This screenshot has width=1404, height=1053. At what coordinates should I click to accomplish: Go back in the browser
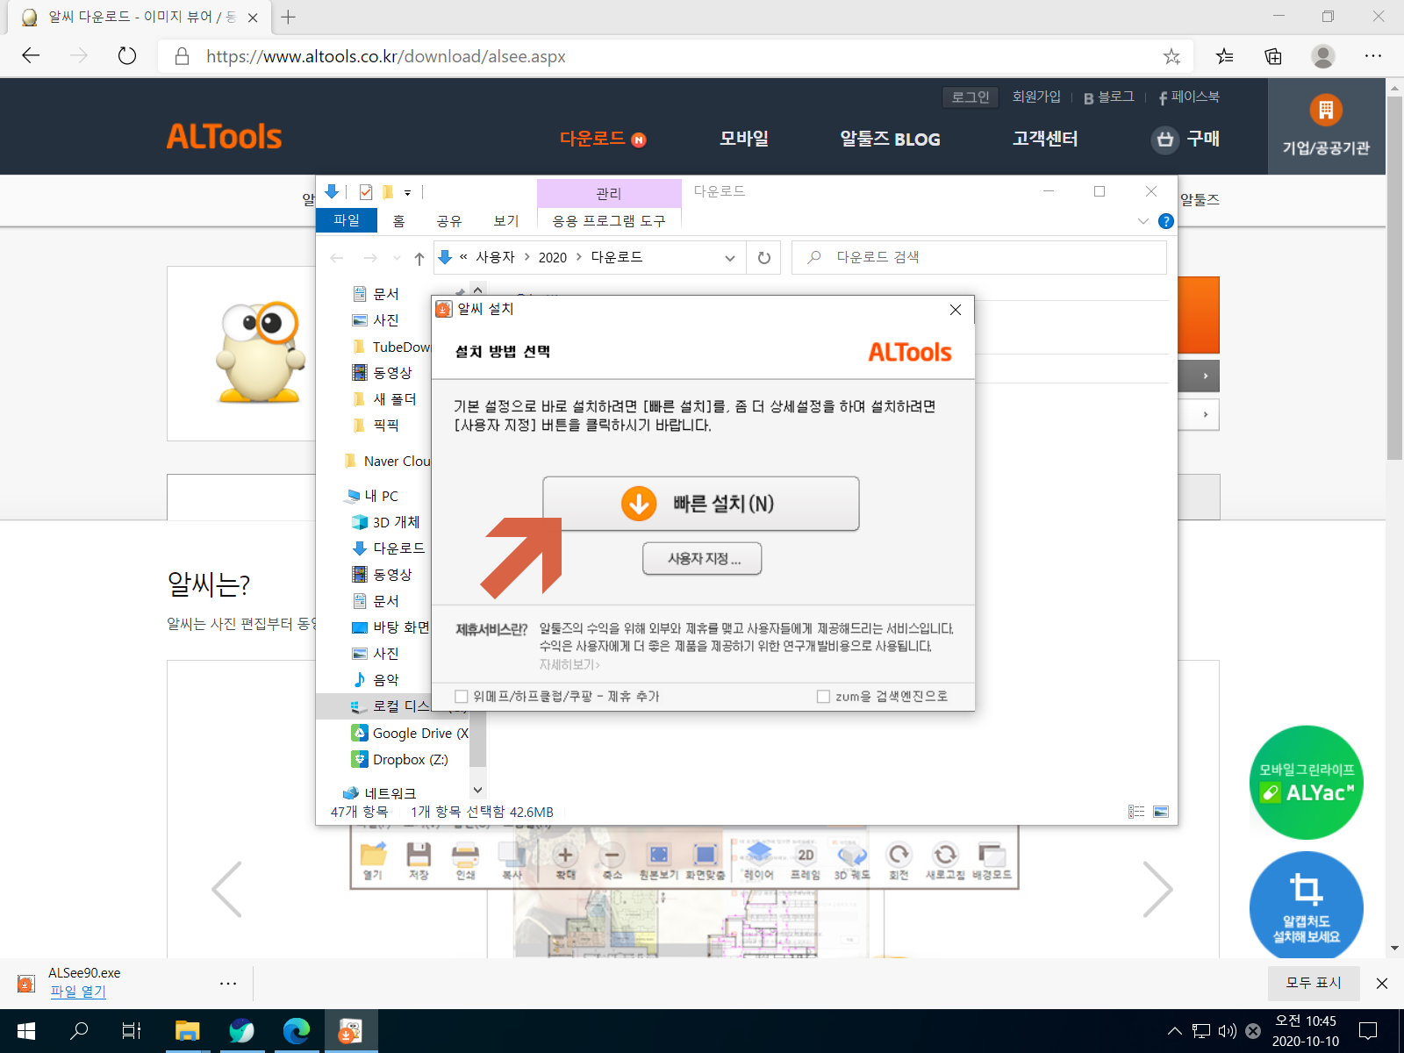32,56
